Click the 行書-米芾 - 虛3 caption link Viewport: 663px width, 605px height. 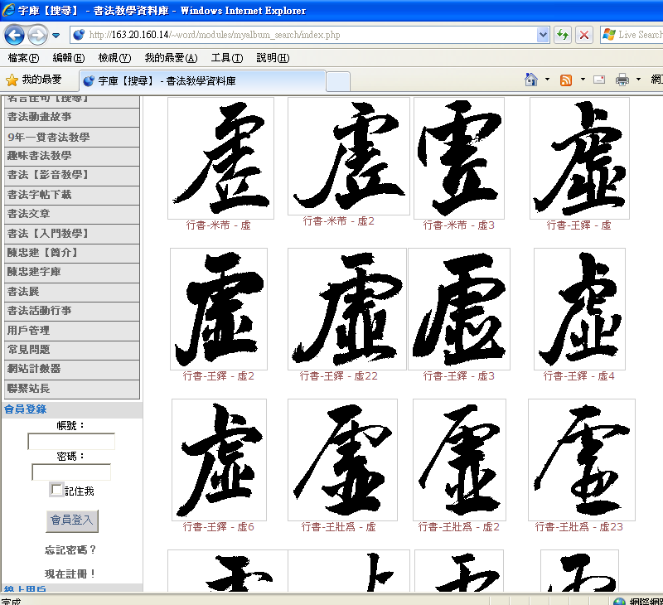pos(459,225)
